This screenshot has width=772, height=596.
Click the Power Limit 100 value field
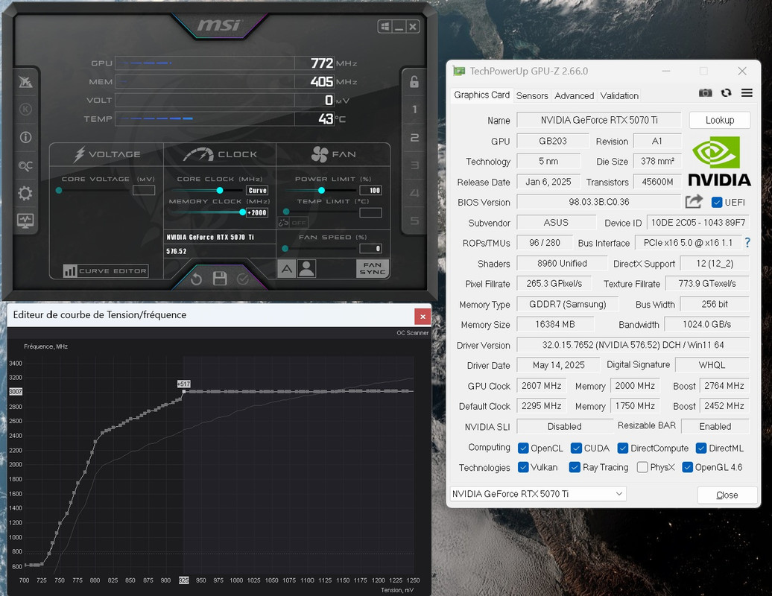(371, 191)
